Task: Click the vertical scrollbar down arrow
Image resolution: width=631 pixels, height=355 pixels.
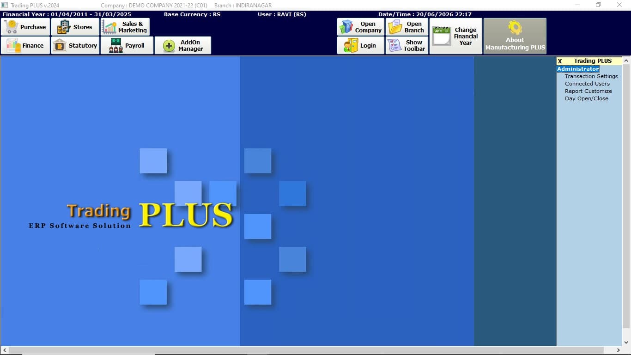Action: coord(626,343)
